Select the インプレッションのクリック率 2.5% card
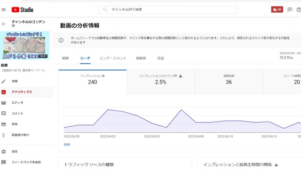 tap(161, 82)
